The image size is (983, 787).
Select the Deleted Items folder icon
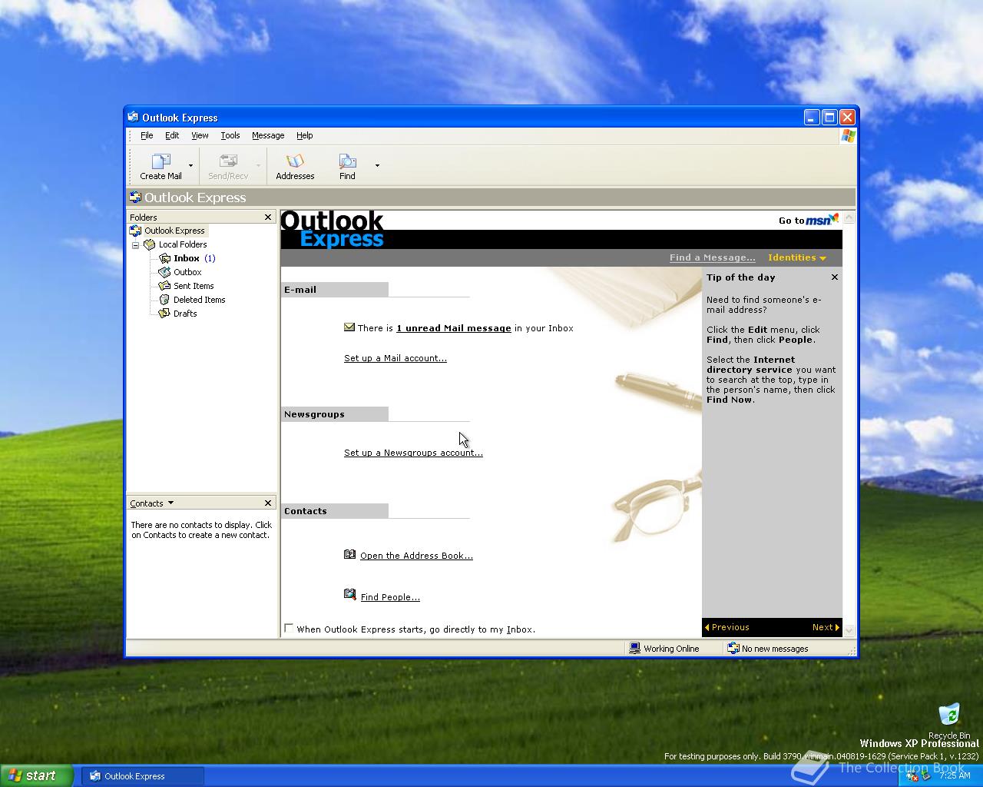[164, 300]
